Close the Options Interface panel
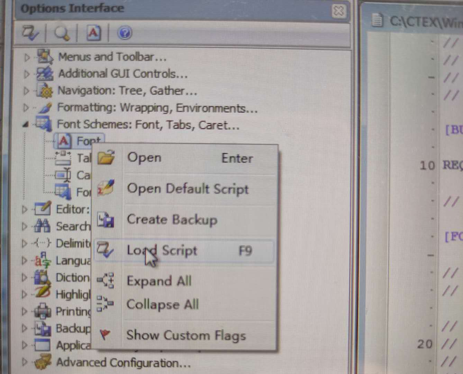Viewport: 463px width, 374px height. [x=338, y=11]
